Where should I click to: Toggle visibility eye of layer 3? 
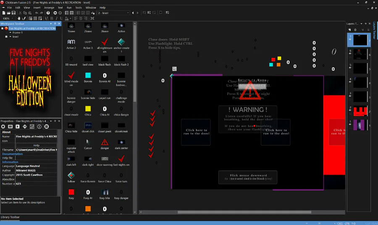click(350, 96)
